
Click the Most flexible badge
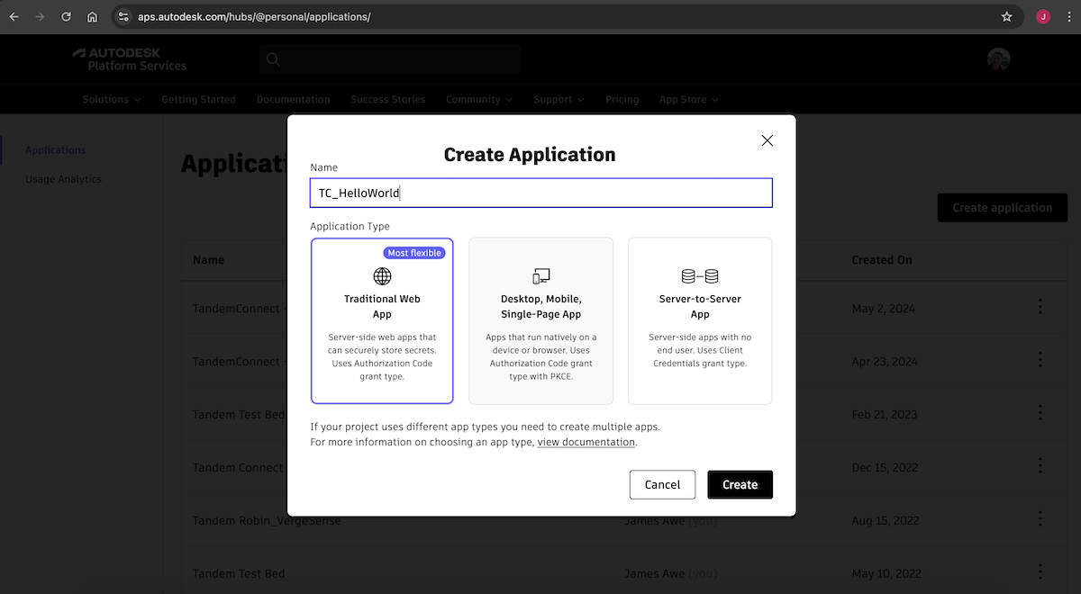pyautogui.click(x=414, y=253)
